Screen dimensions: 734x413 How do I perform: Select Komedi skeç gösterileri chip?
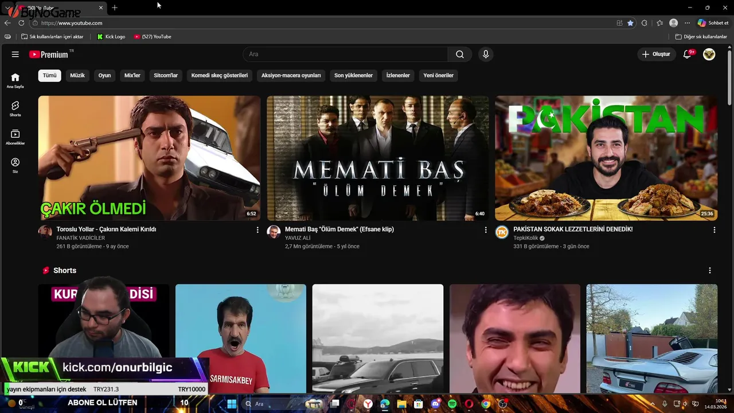coord(220,75)
